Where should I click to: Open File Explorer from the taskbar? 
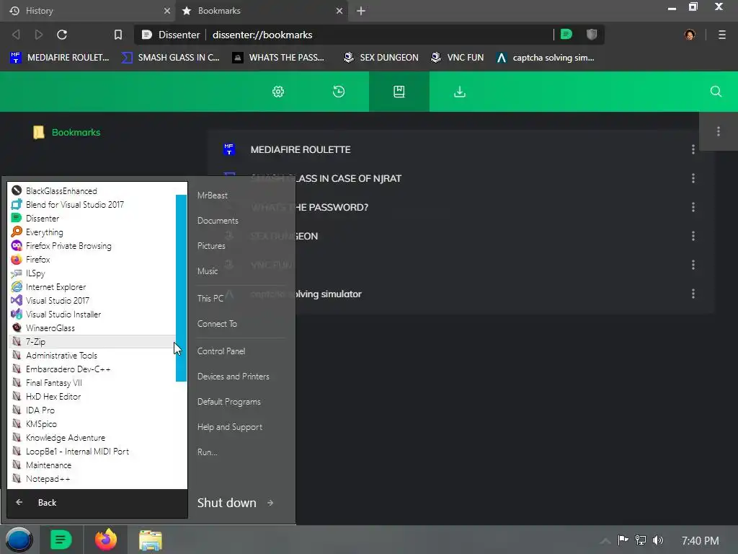[151, 540]
